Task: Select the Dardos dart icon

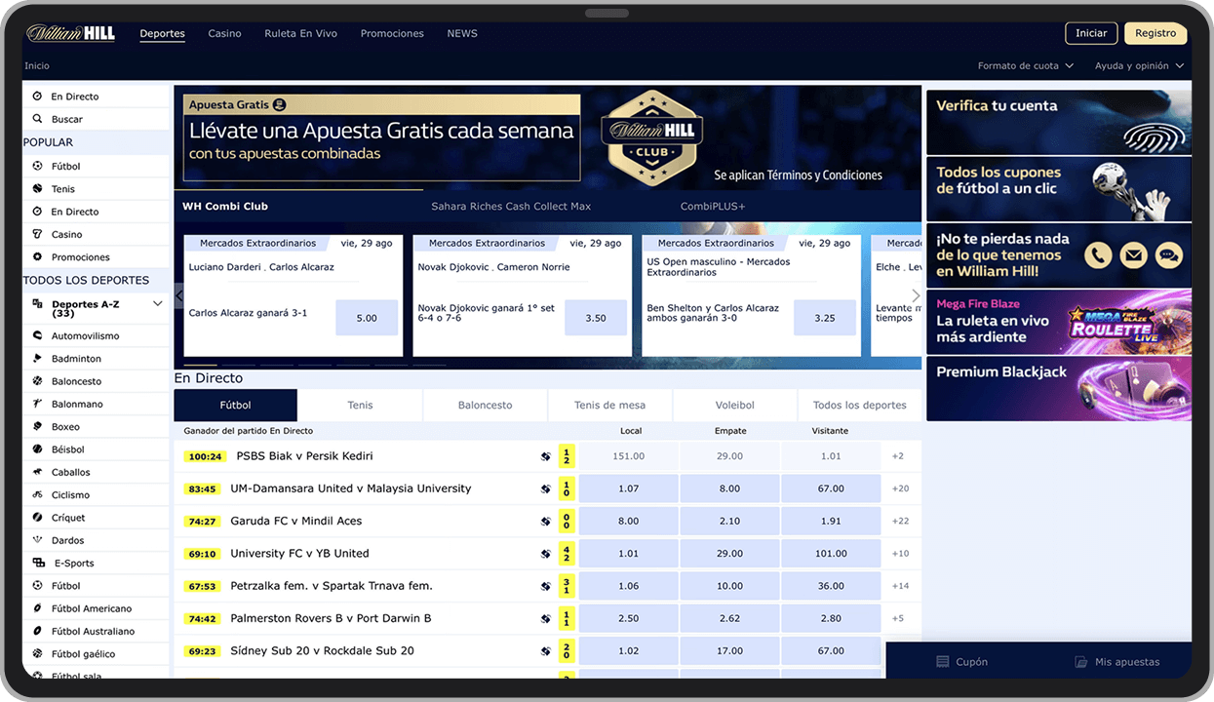Action: tap(37, 539)
